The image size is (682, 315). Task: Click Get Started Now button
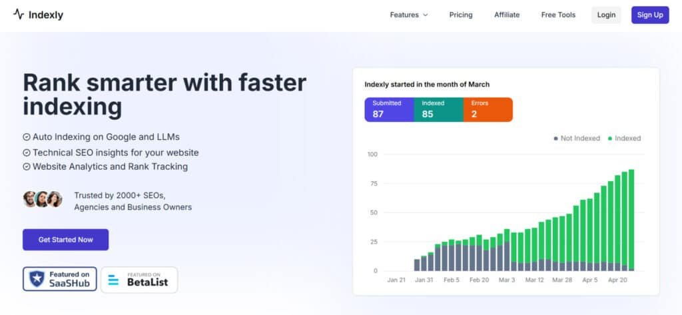[65, 240]
